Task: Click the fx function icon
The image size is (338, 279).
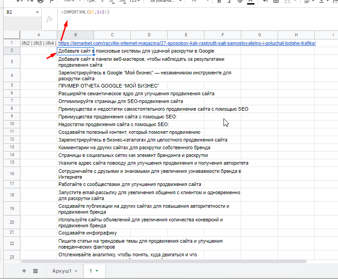Action: (50, 20)
